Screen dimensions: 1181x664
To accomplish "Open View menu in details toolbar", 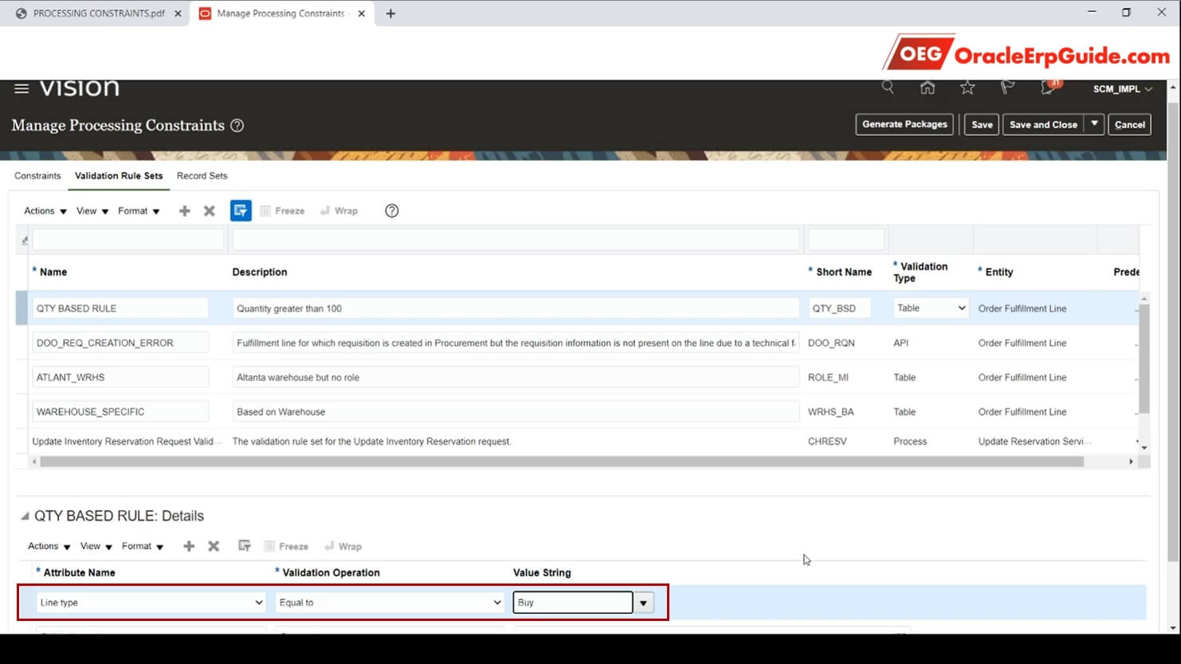I will tap(96, 546).
